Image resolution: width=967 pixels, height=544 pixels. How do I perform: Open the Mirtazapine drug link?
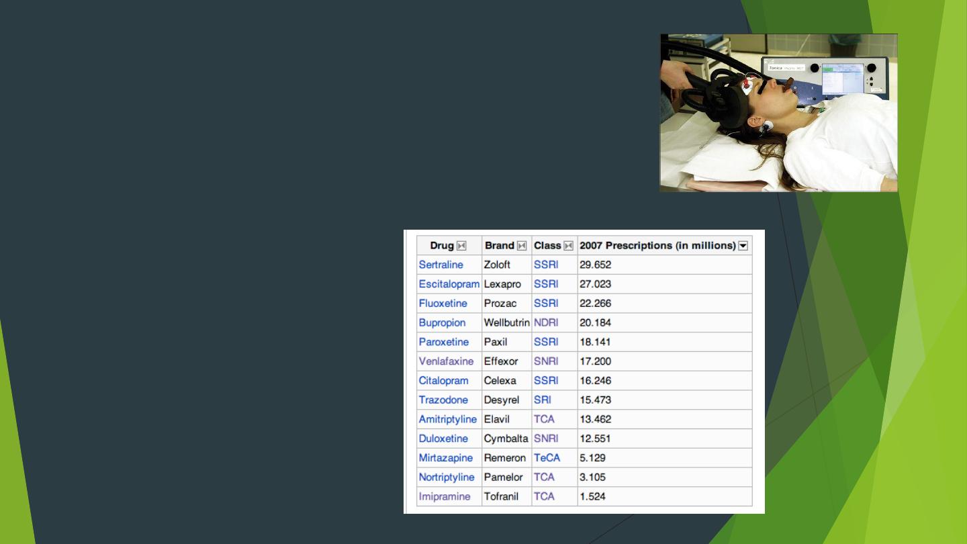(x=445, y=458)
